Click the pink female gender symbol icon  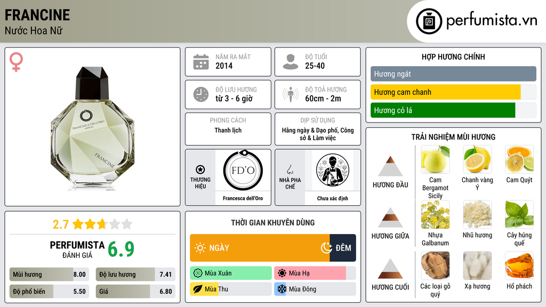[16, 62]
